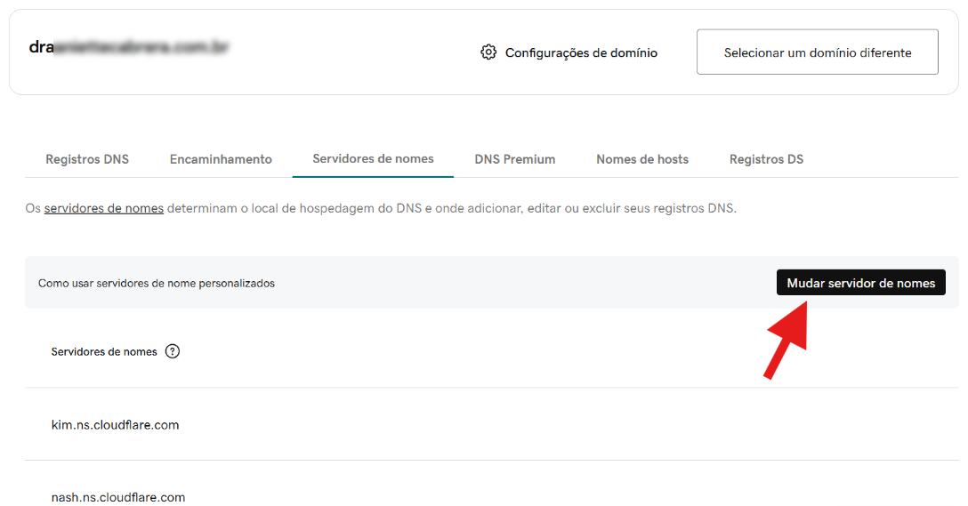Click Selecionar um domínio diferente button

pyautogui.click(x=818, y=52)
